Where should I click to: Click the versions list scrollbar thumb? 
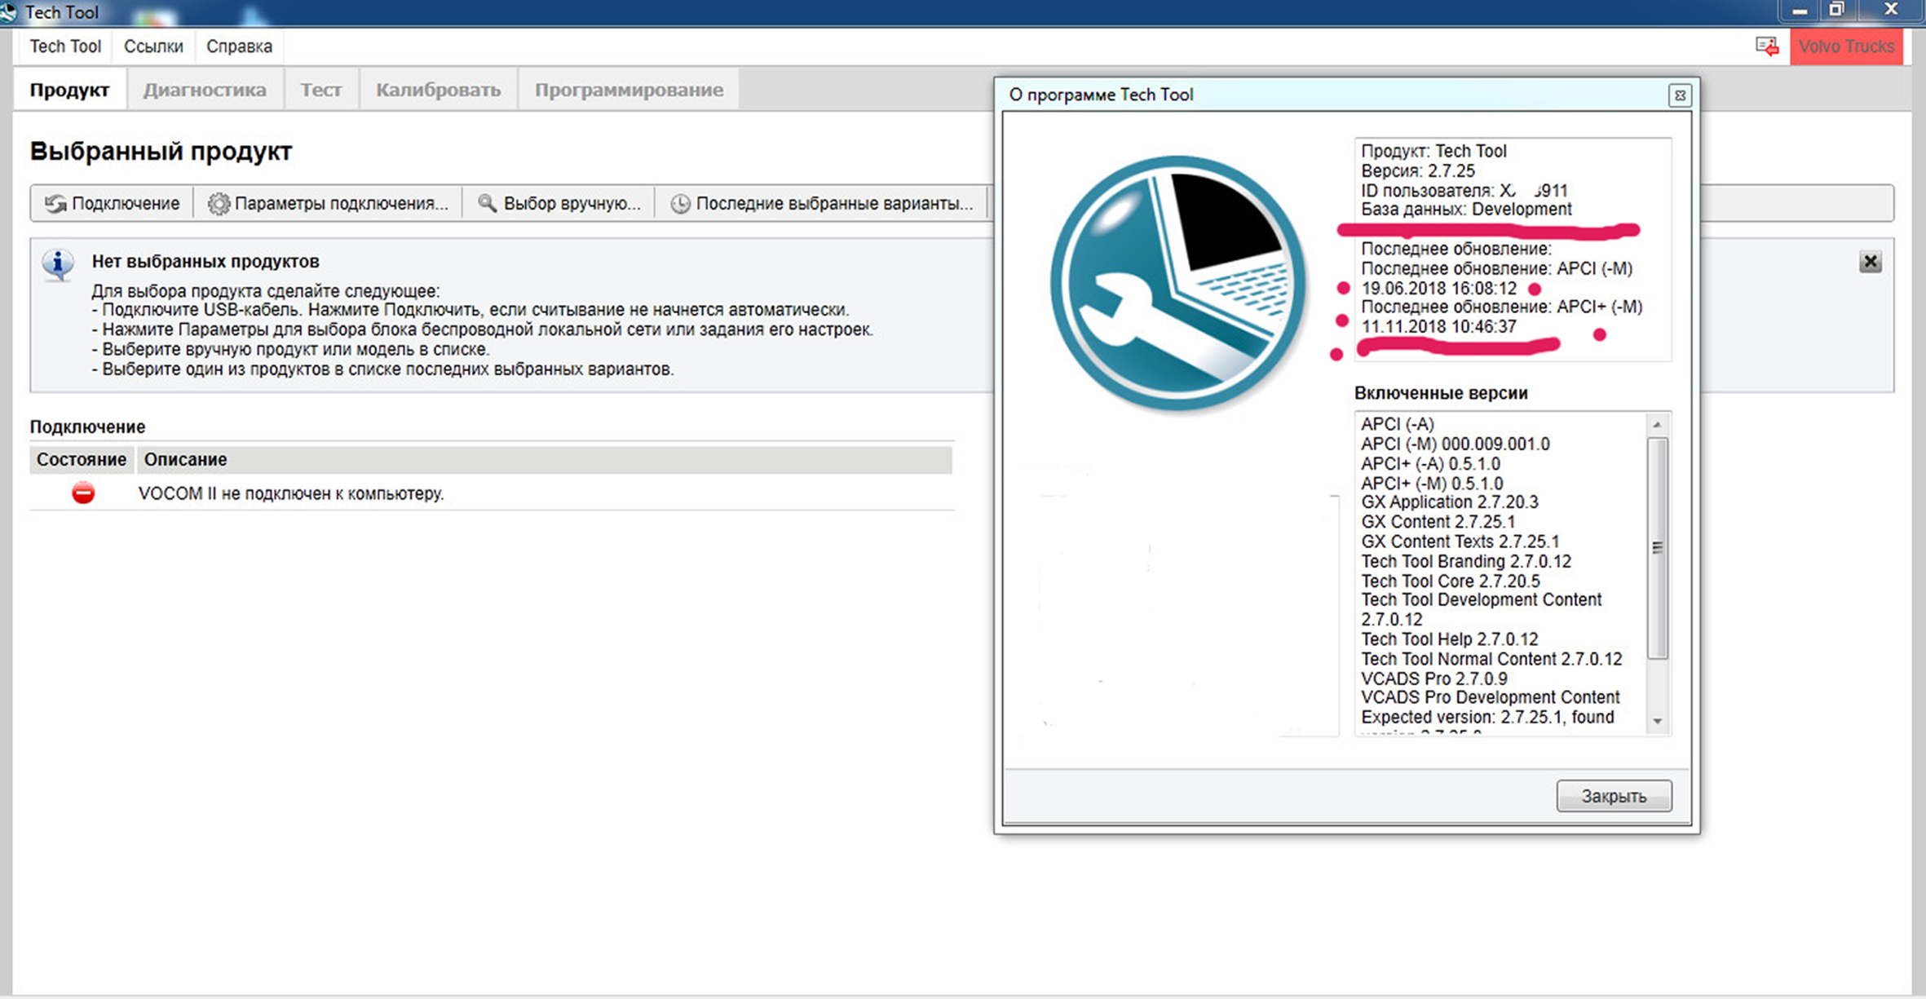click(x=1657, y=547)
